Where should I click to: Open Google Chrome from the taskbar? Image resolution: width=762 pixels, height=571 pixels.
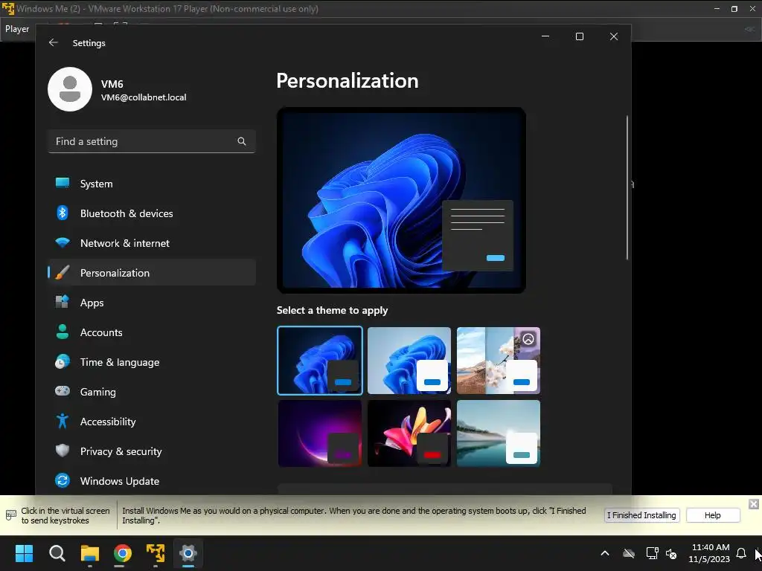tap(123, 553)
